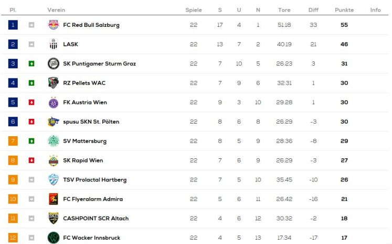Click the green up arrow beside Sturm Graz
Image resolution: width=392 pixels, height=244 pixels.
(x=31, y=64)
